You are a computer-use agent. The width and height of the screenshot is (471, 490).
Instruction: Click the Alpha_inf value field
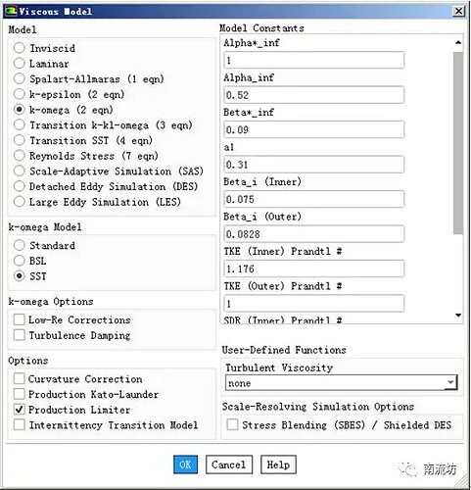coord(313,95)
